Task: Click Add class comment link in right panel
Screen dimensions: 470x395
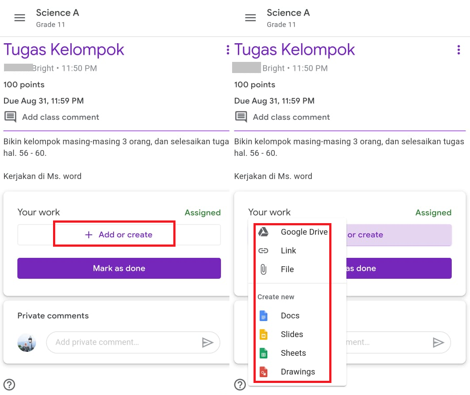Action: (x=291, y=117)
